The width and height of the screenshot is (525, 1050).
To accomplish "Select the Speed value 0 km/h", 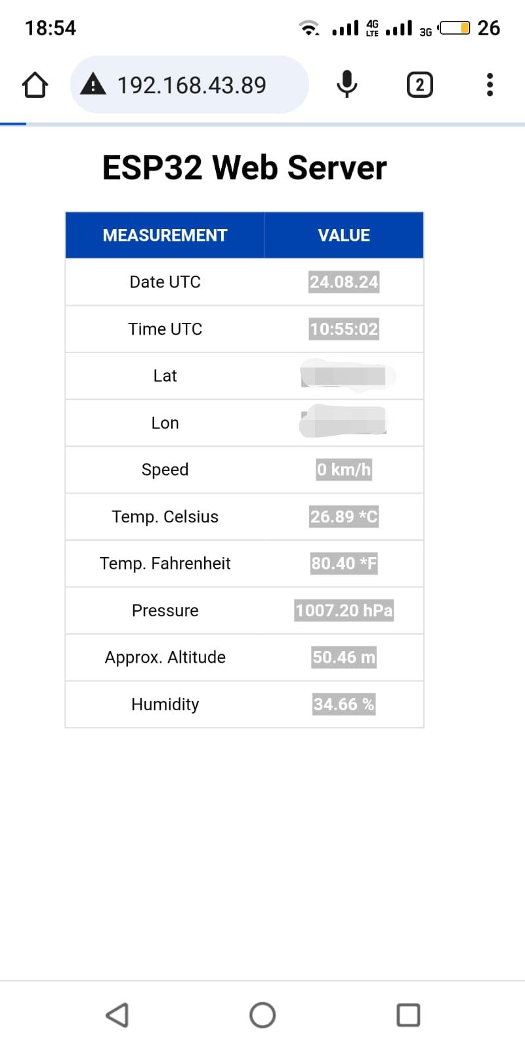I will click(x=344, y=469).
